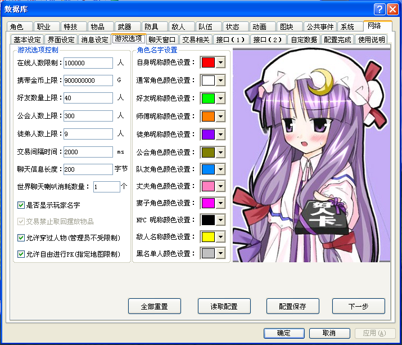Open the 物品 tab
The height and width of the screenshot is (345, 402).
[101, 26]
